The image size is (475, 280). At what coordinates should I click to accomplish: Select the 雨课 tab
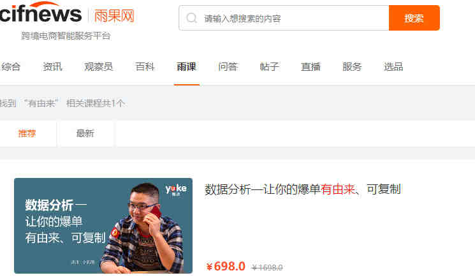point(187,66)
